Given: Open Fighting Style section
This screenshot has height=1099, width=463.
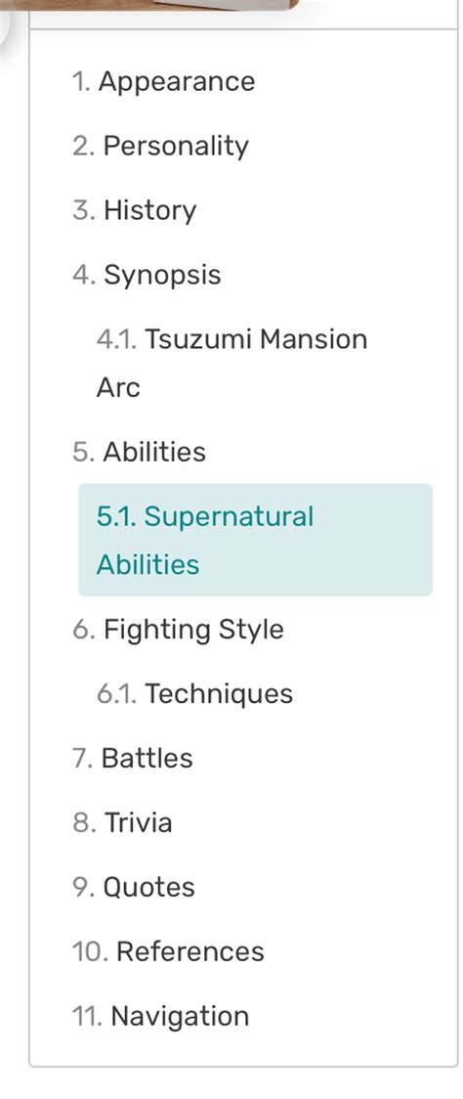Looking at the screenshot, I should 178,629.
